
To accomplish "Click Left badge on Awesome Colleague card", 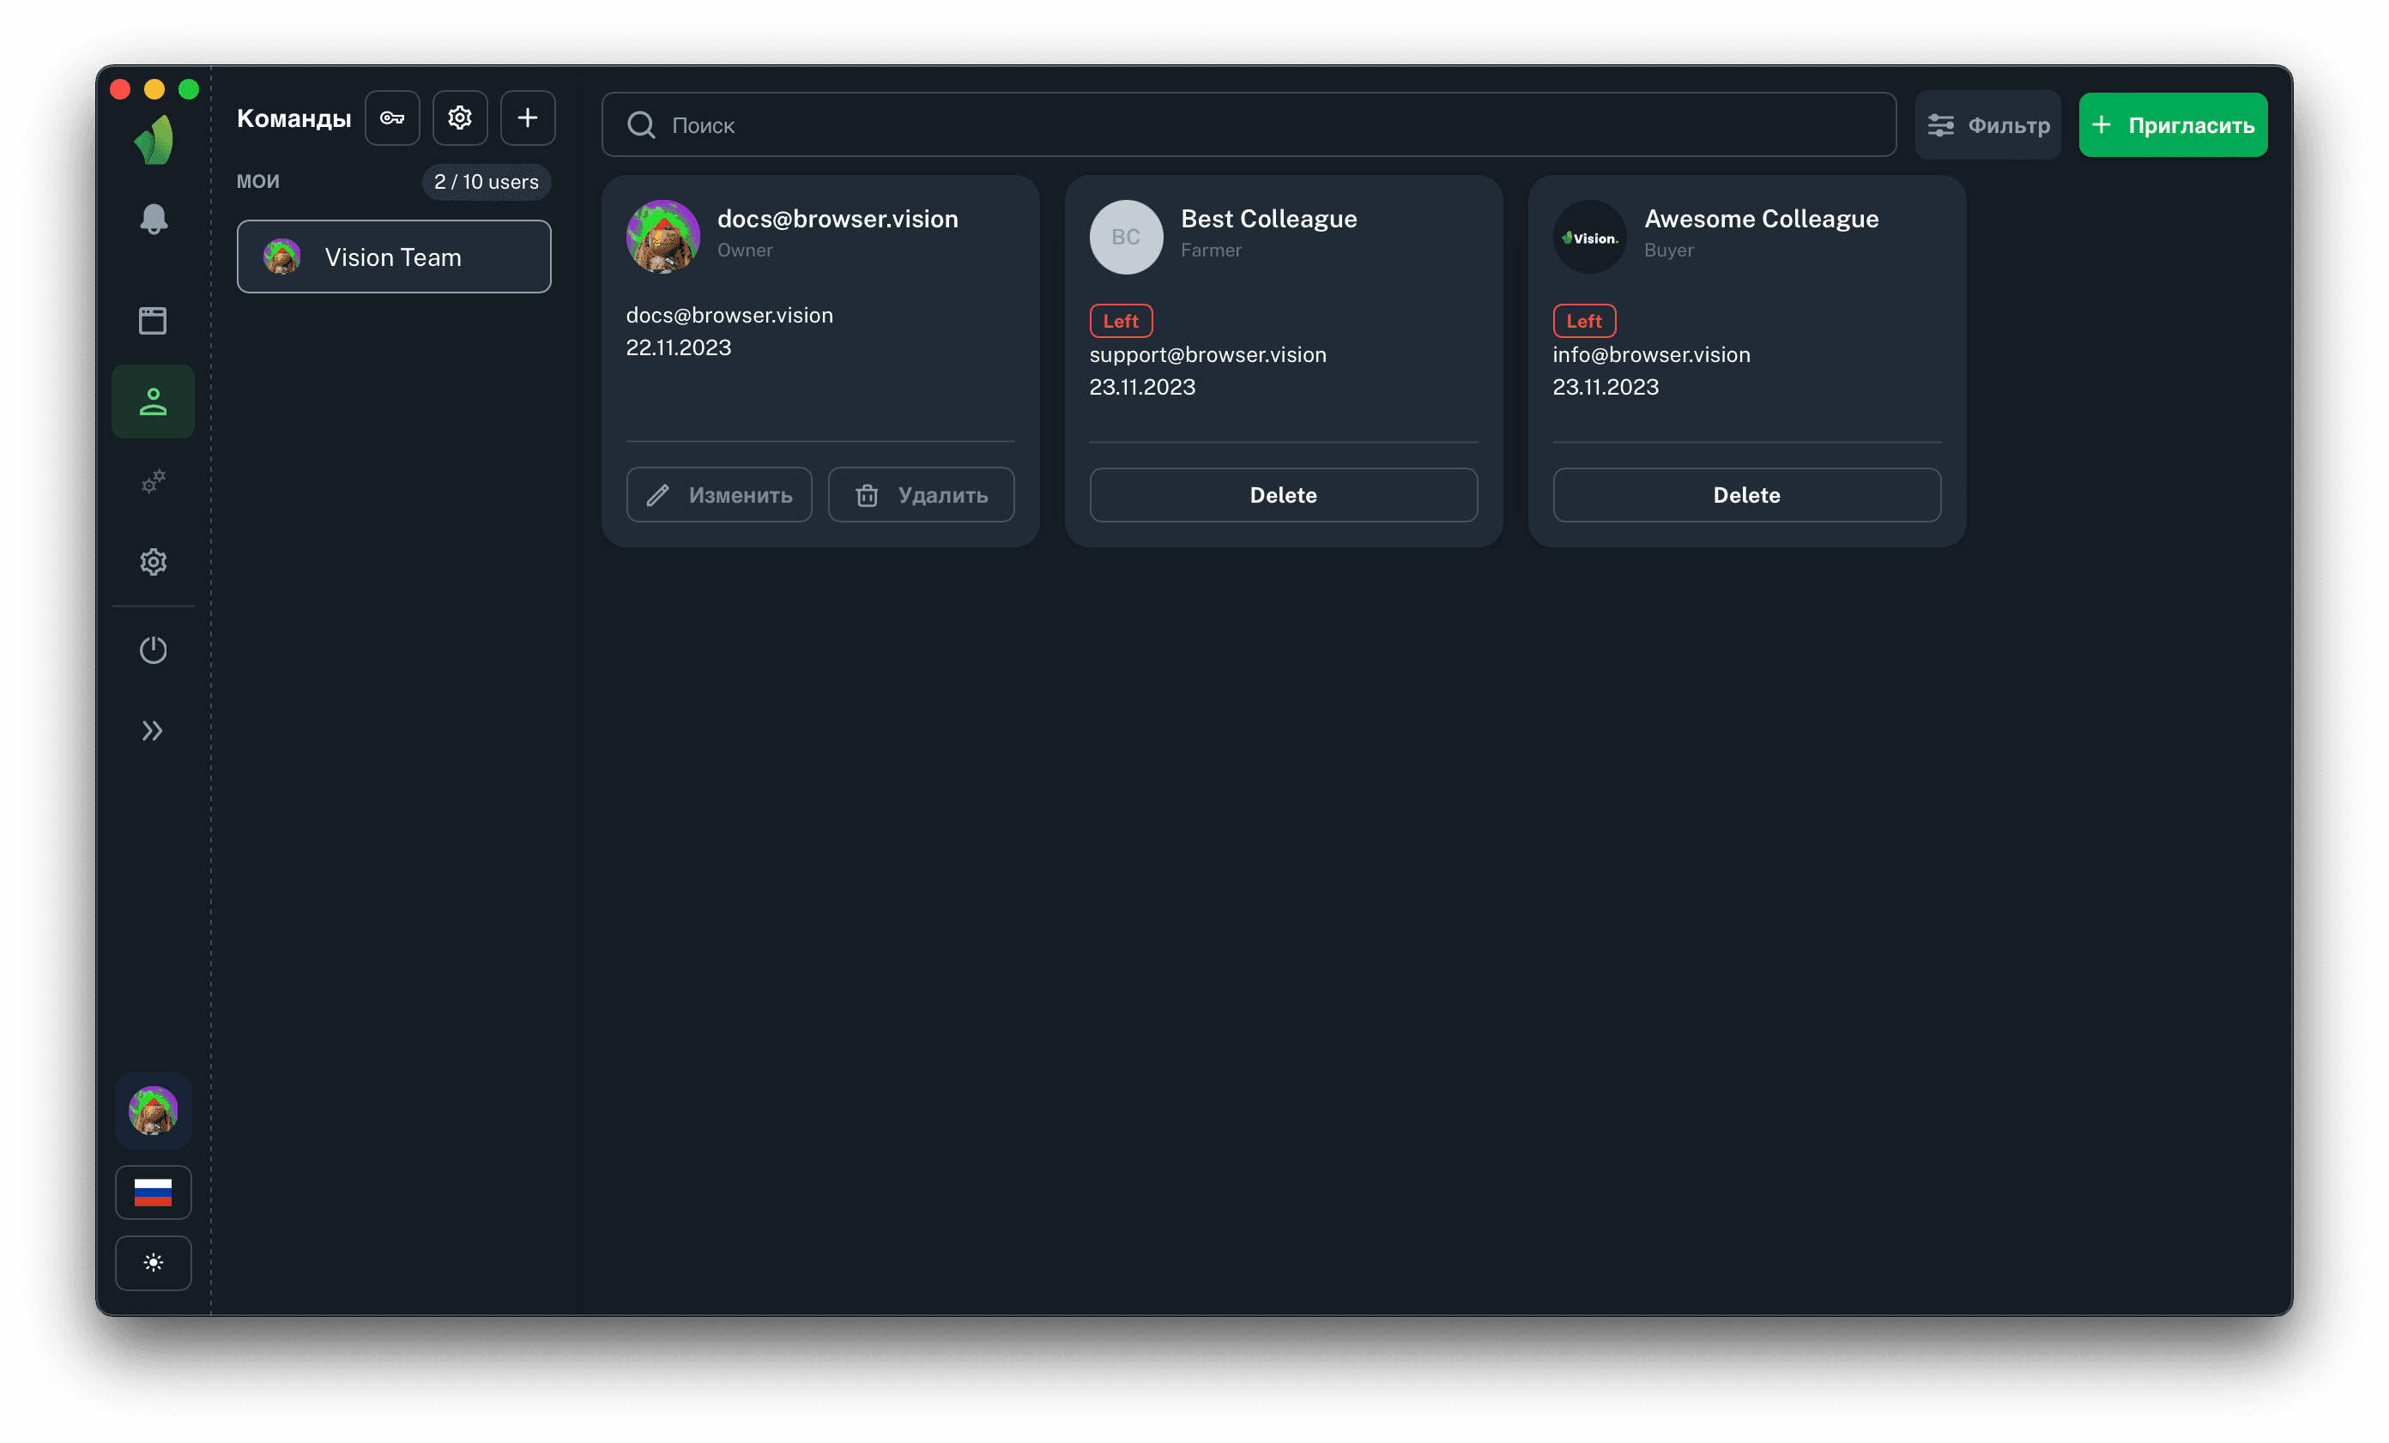I will 1584,321.
